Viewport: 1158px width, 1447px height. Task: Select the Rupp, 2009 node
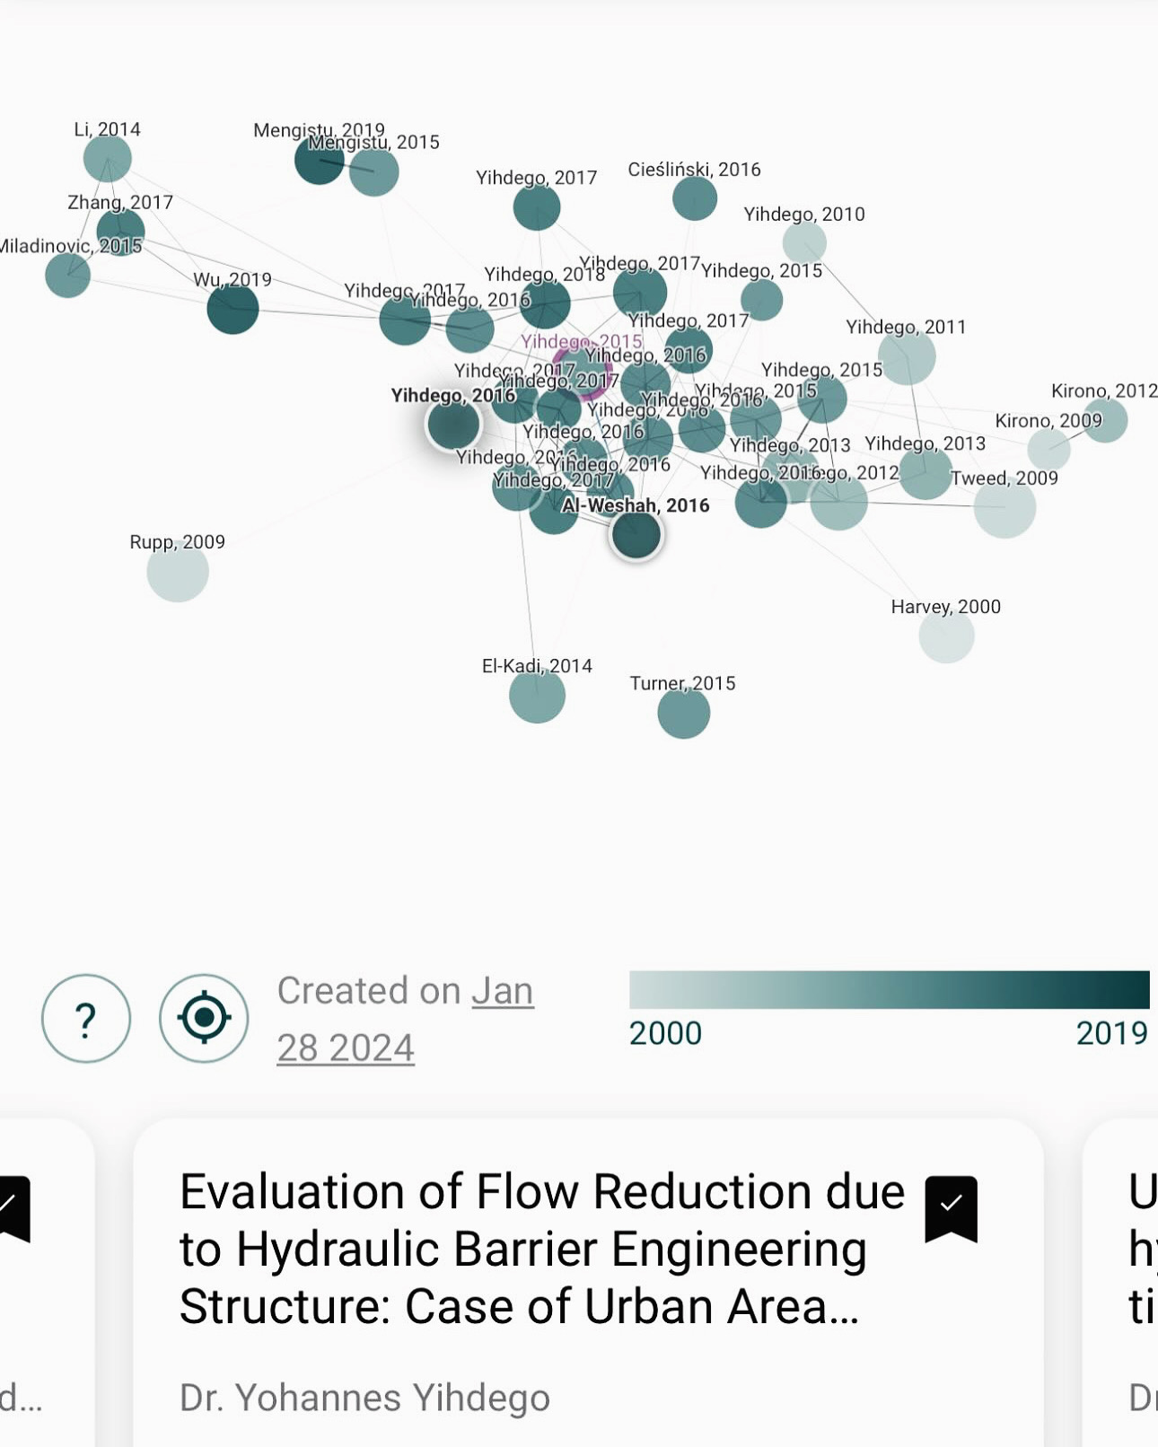[x=178, y=572]
